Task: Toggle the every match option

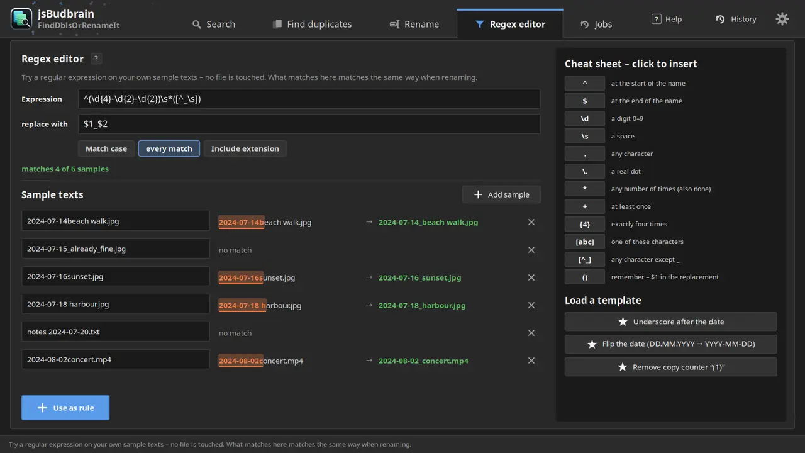Action: pos(169,148)
